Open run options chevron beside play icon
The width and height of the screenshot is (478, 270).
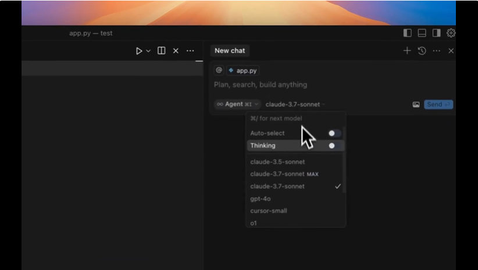pos(148,51)
